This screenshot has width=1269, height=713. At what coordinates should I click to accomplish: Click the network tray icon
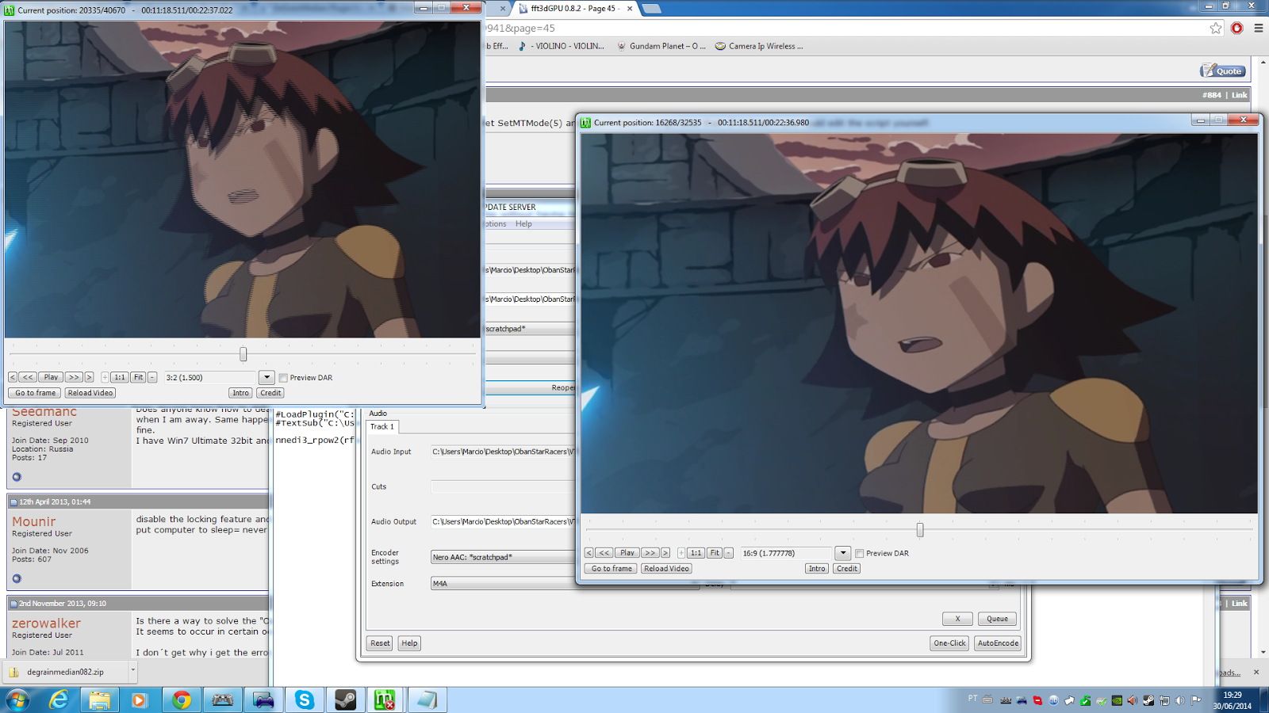[x=1164, y=700]
